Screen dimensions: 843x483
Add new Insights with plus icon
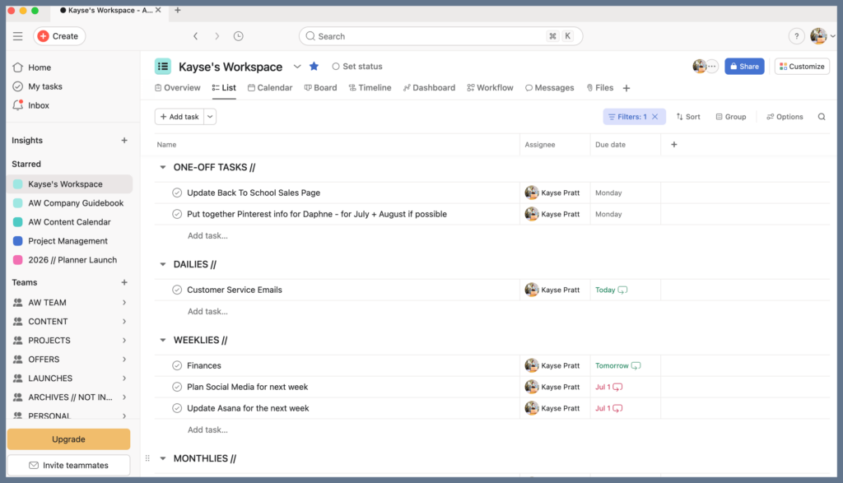coord(124,140)
